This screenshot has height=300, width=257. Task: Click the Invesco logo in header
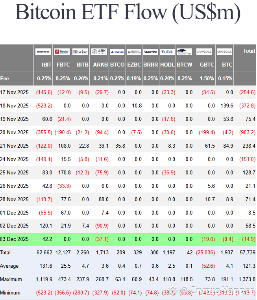coord(117,52)
